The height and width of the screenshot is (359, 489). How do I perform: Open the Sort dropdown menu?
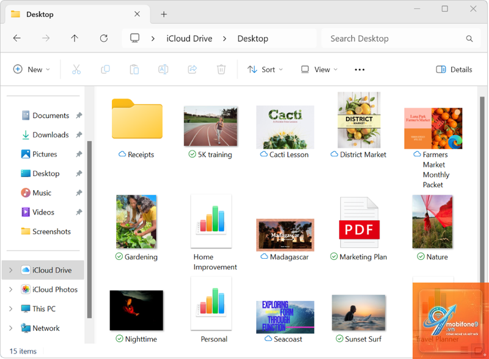point(265,70)
